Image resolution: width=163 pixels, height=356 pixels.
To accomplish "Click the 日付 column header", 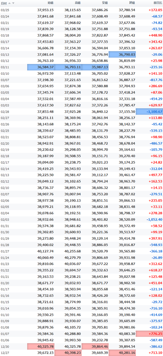I will (4, 3).
